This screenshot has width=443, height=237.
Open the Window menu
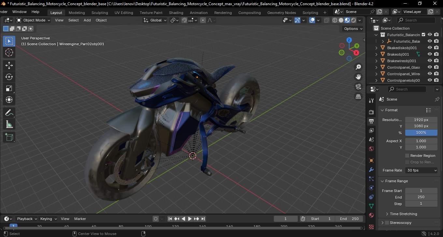20,12
